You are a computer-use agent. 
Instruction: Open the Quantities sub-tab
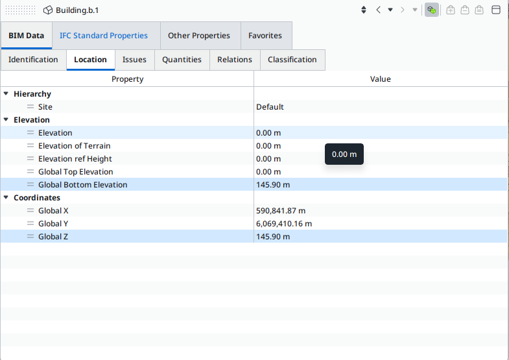[x=182, y=60]
